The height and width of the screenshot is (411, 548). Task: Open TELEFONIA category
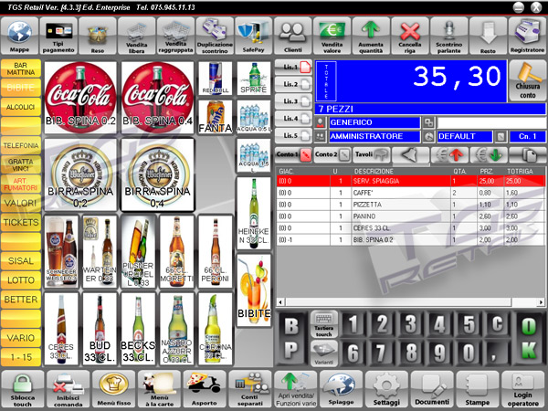pos(21,145)
